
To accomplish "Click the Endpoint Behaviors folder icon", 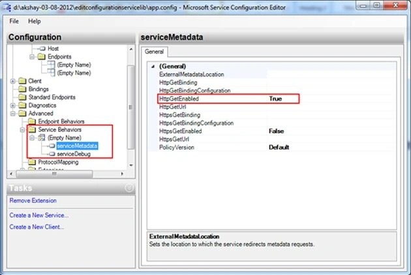I will [32, 121].
